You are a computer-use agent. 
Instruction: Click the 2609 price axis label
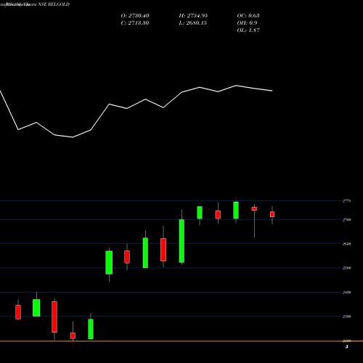(346, 244)
